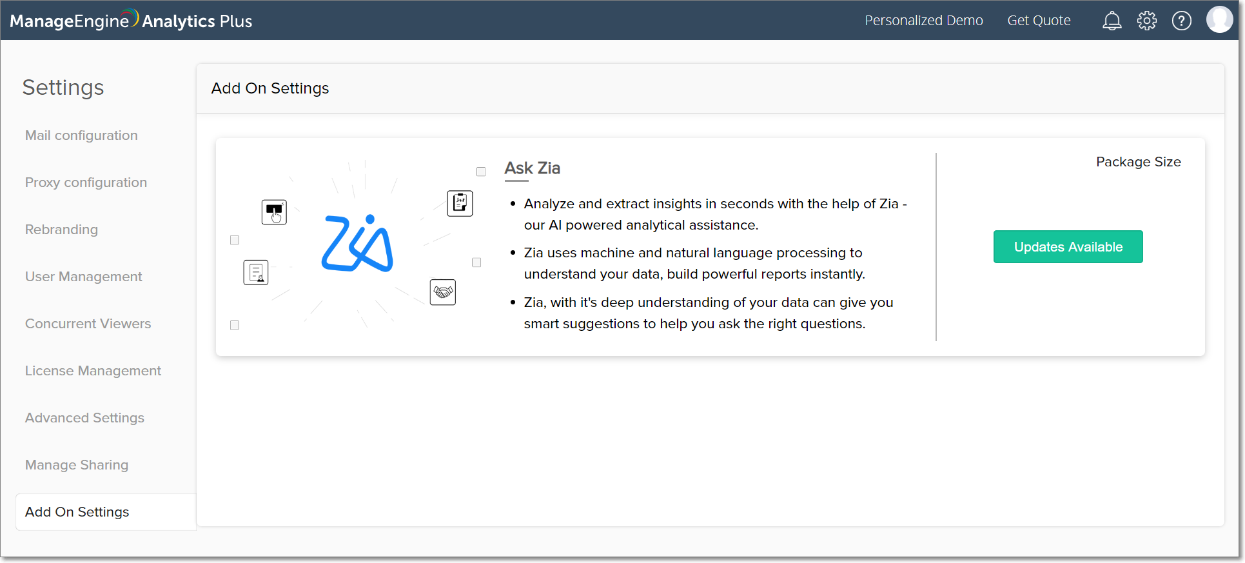This screenshot has height=563, width=1245.
Task: Open the help question mark icon
Action: coord(1181,21)
